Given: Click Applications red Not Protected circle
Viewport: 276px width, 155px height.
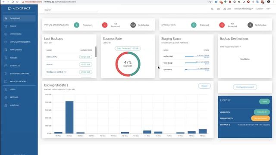Looking at the screenshot, I should [222, 25].
